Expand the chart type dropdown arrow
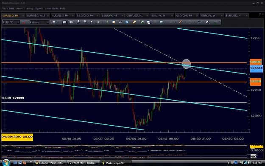265x166 pixels. pyautogui.click(x=59, y=22)
